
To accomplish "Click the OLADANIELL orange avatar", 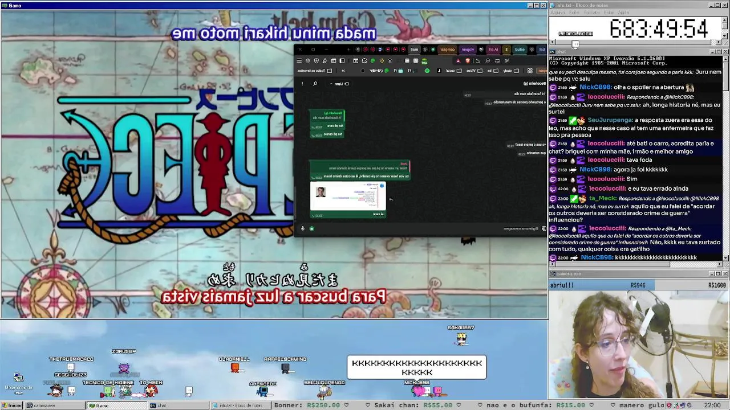I will (x=234, y=368).
